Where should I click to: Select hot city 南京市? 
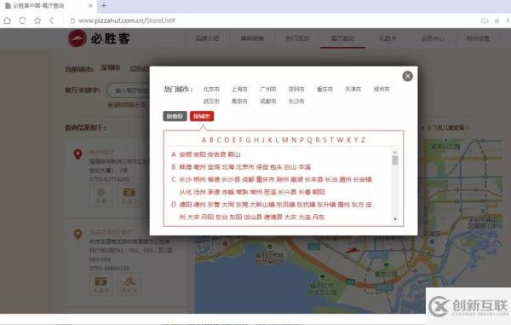239,102
